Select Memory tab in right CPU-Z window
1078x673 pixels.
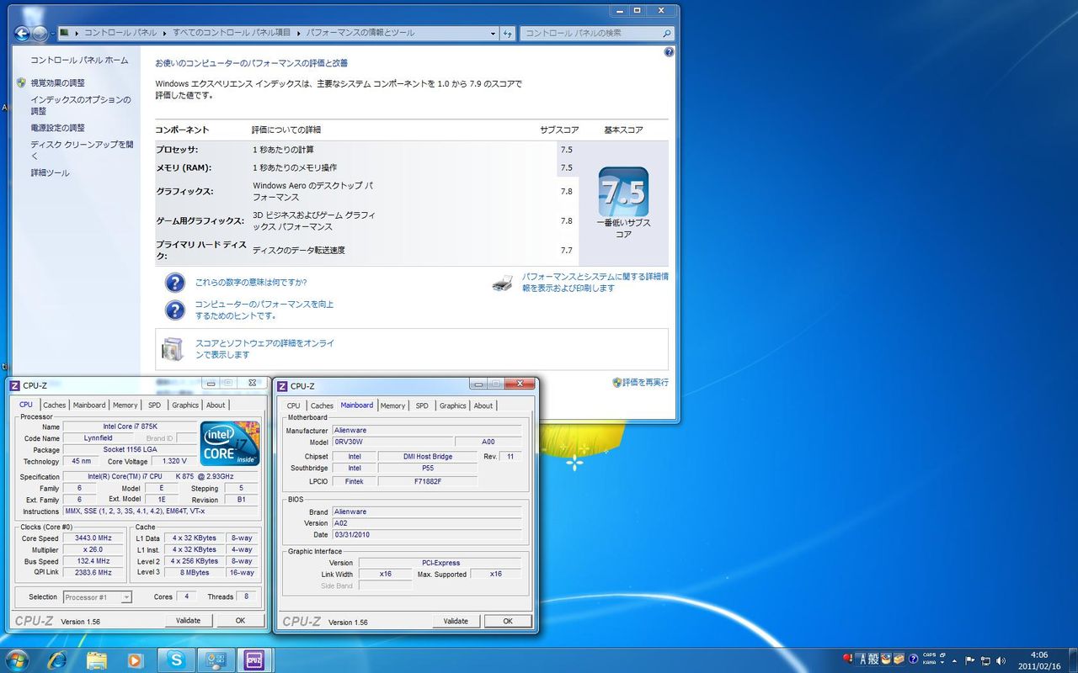pyautogui.click(x=392, y=405)
